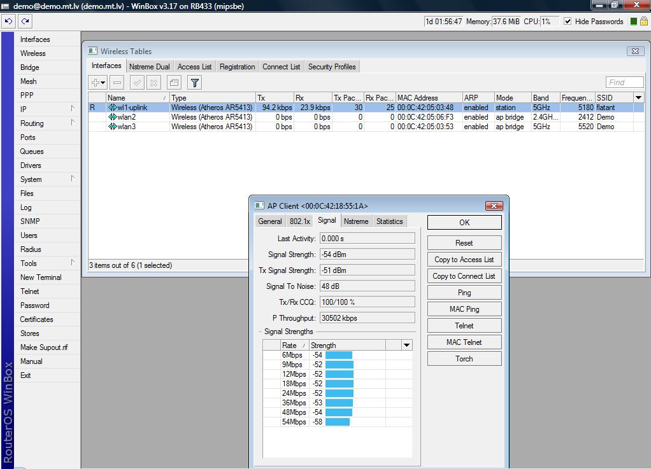Click the remove (minus) interface button

[117, 82]
